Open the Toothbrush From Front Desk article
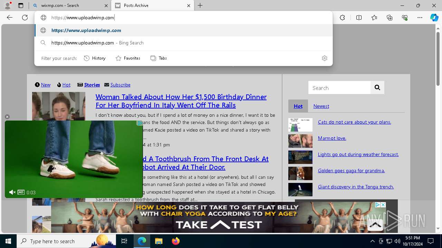The image size is (442, 248). 206,163
